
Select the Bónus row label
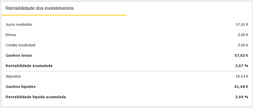pos(11,35)
